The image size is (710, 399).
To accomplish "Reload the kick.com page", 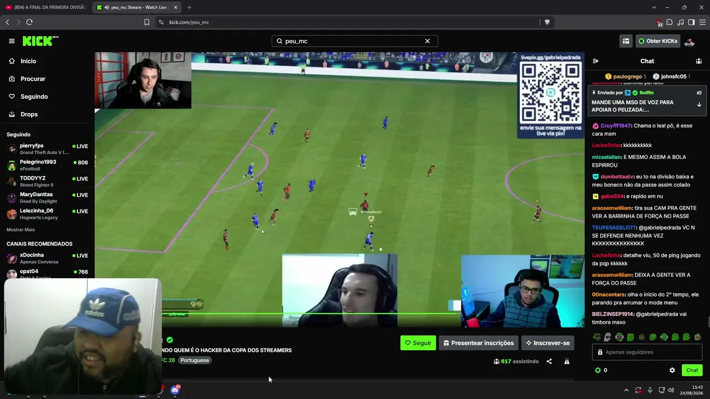I will [29, 22].
